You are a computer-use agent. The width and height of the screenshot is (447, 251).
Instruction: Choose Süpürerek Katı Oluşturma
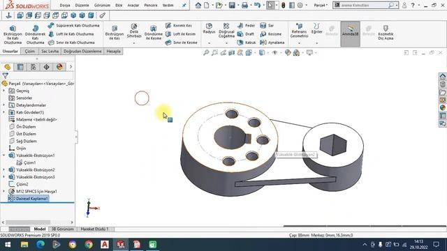[74, 26]
